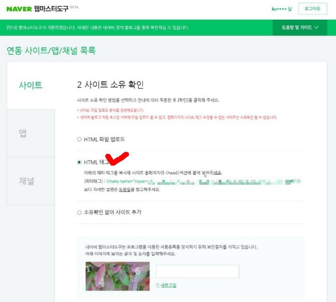Select the HTML 태그 radio button
Screen dimensions: 336x302
[79, 162]
